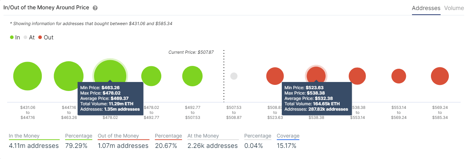Click the green bubble for $492.77 to $507.53

pos(192,76)
